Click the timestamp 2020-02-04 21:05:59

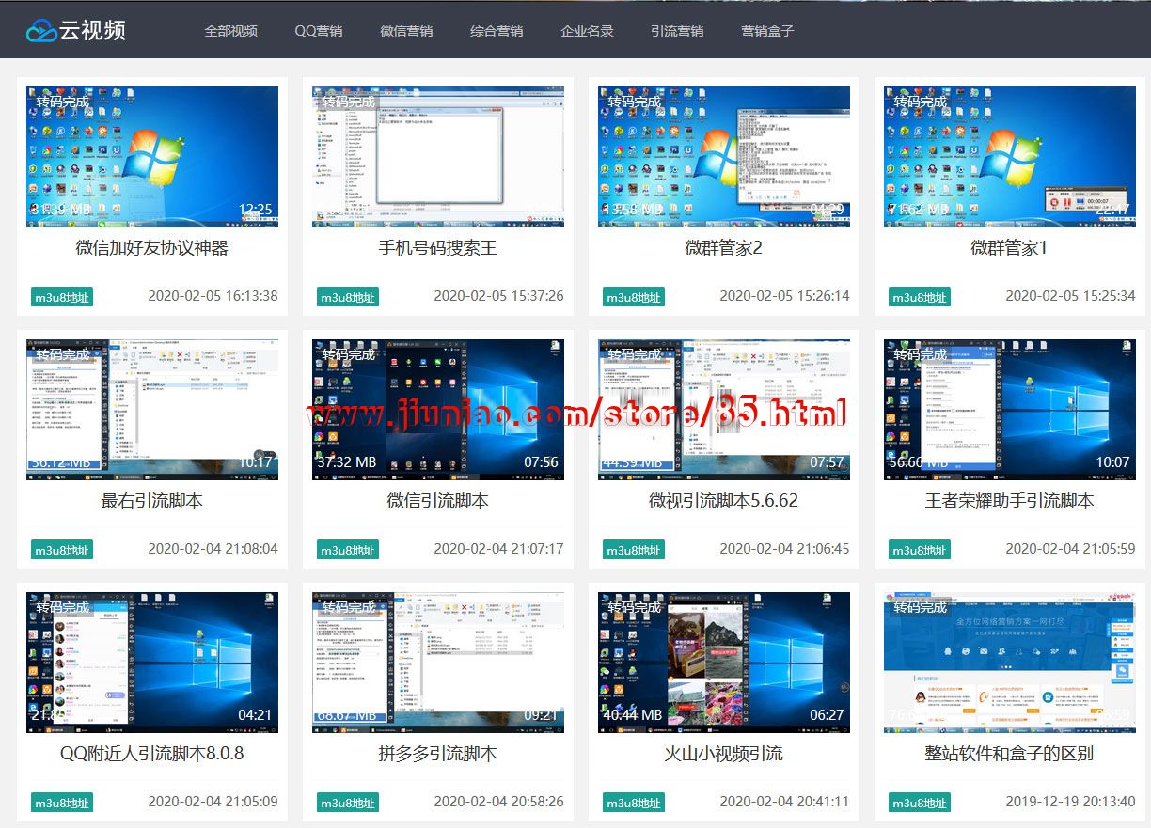1070,548
